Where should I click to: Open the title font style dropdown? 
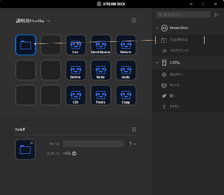coord(133,144)
